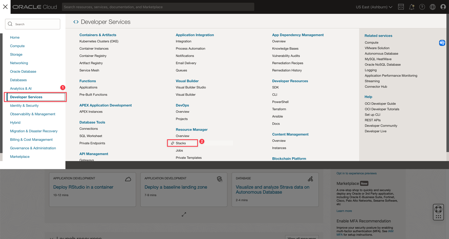The height and width of the screenshot is (239, 449).
Task: Open DevOps Projects link
Action: (182, 119)
